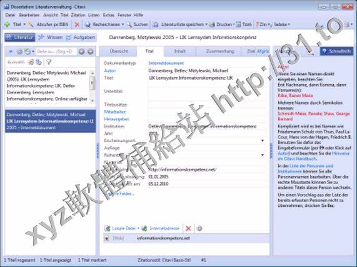Click the Lokale Datei link
The width and height of the screenshot is (357, 267).
tap(124, 228)
